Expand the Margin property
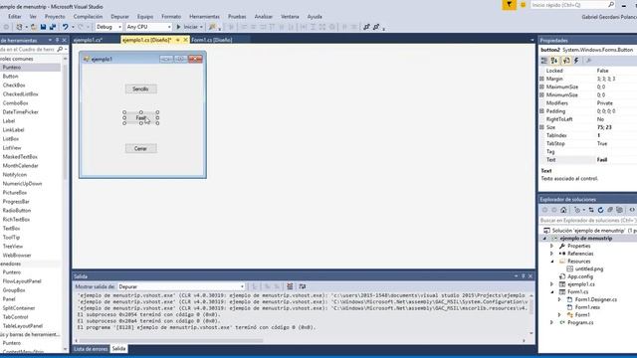637x358 pixels. click(x=541, y=79)
